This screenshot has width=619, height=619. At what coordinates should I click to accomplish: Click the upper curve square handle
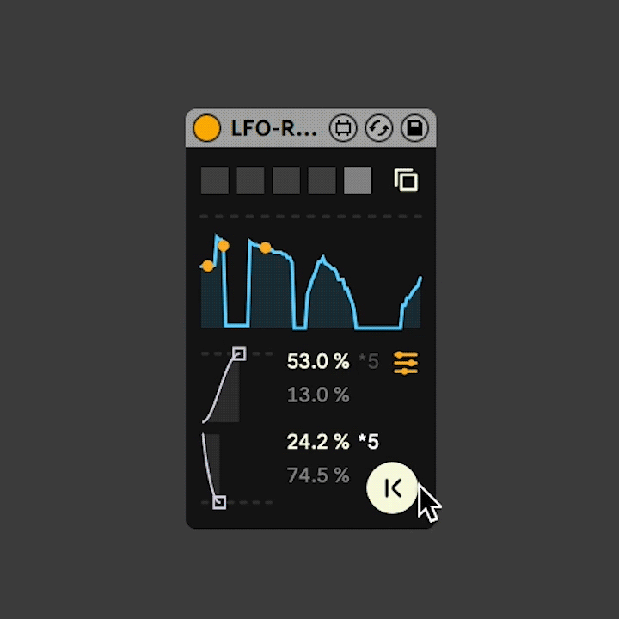coord(239,353)
